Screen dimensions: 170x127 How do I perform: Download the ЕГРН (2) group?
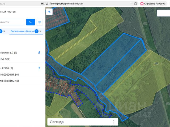[x=39, y=68]
